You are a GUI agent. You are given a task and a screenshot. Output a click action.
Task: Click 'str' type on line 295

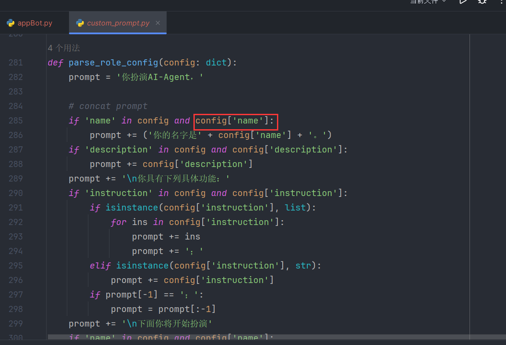click(303, 265)
